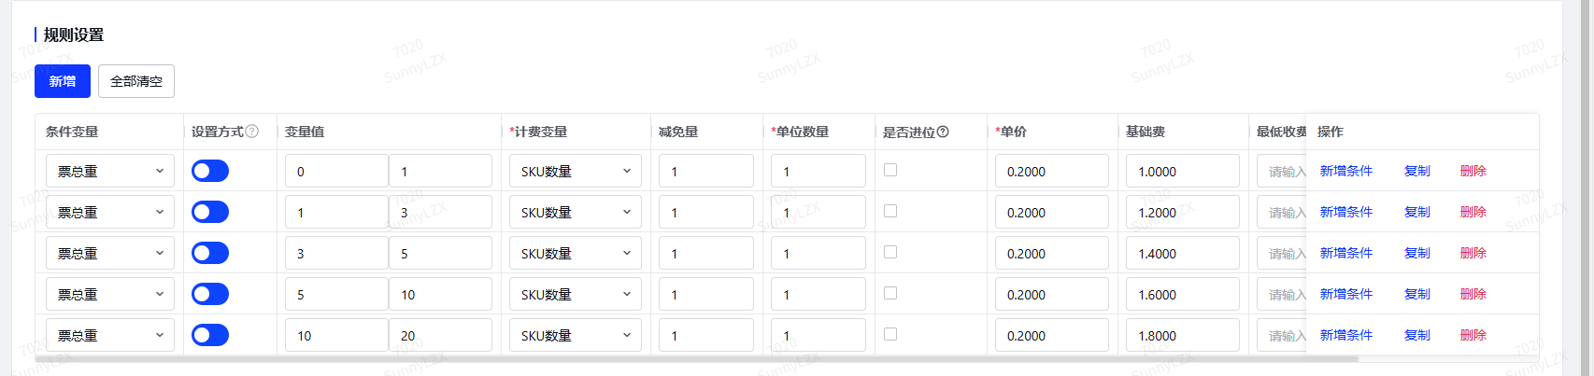This screenshot has width=1594, height=376.
Task: Click red 删除 link in row with 基础费 1.4000
Action: 1473,253
